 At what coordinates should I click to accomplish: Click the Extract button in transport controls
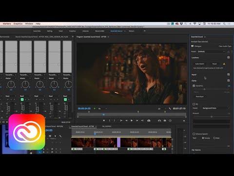[159, 121]
